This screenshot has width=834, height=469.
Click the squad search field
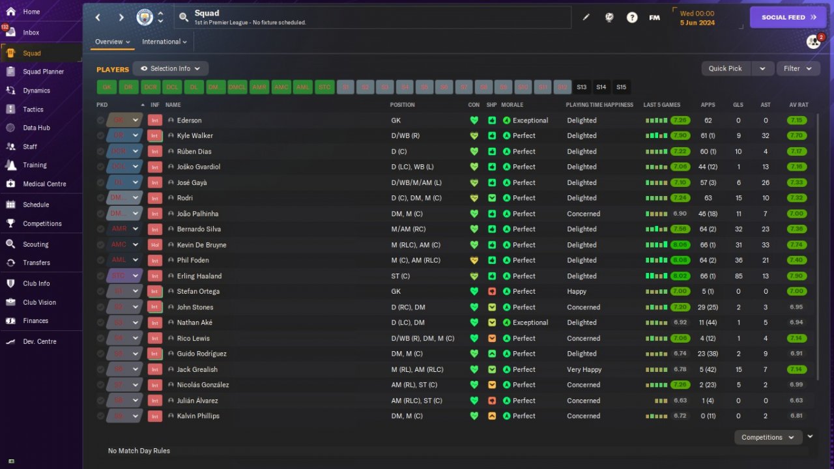tap(373, 18)
